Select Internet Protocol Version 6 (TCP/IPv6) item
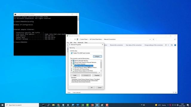This screenshot has width=191, height=107. tap(84, 71)
